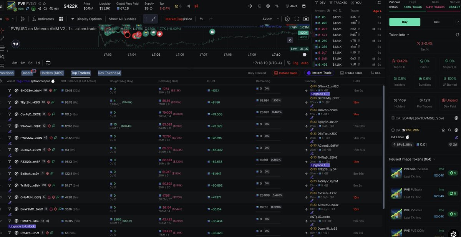This screenshot has height=237, width=461.
Task: Filter trades by DEV
Action: click(320, 3)
